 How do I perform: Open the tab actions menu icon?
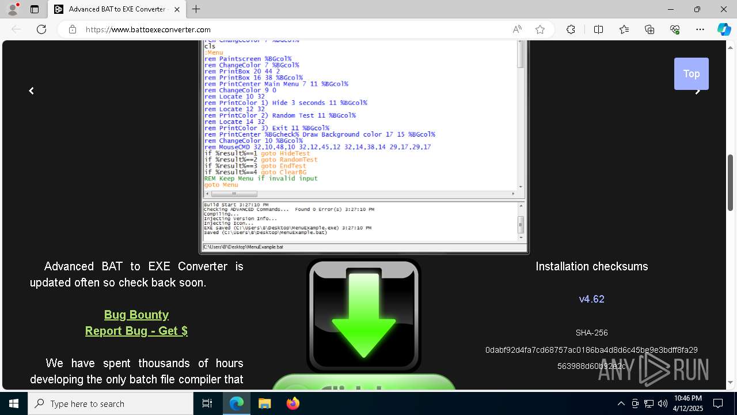35,9
